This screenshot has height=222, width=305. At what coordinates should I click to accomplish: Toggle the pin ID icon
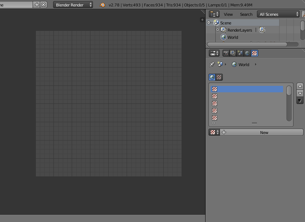coord(212,64)
